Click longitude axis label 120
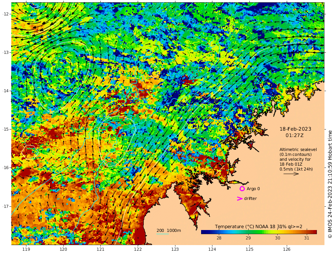 tap(63, 250)
